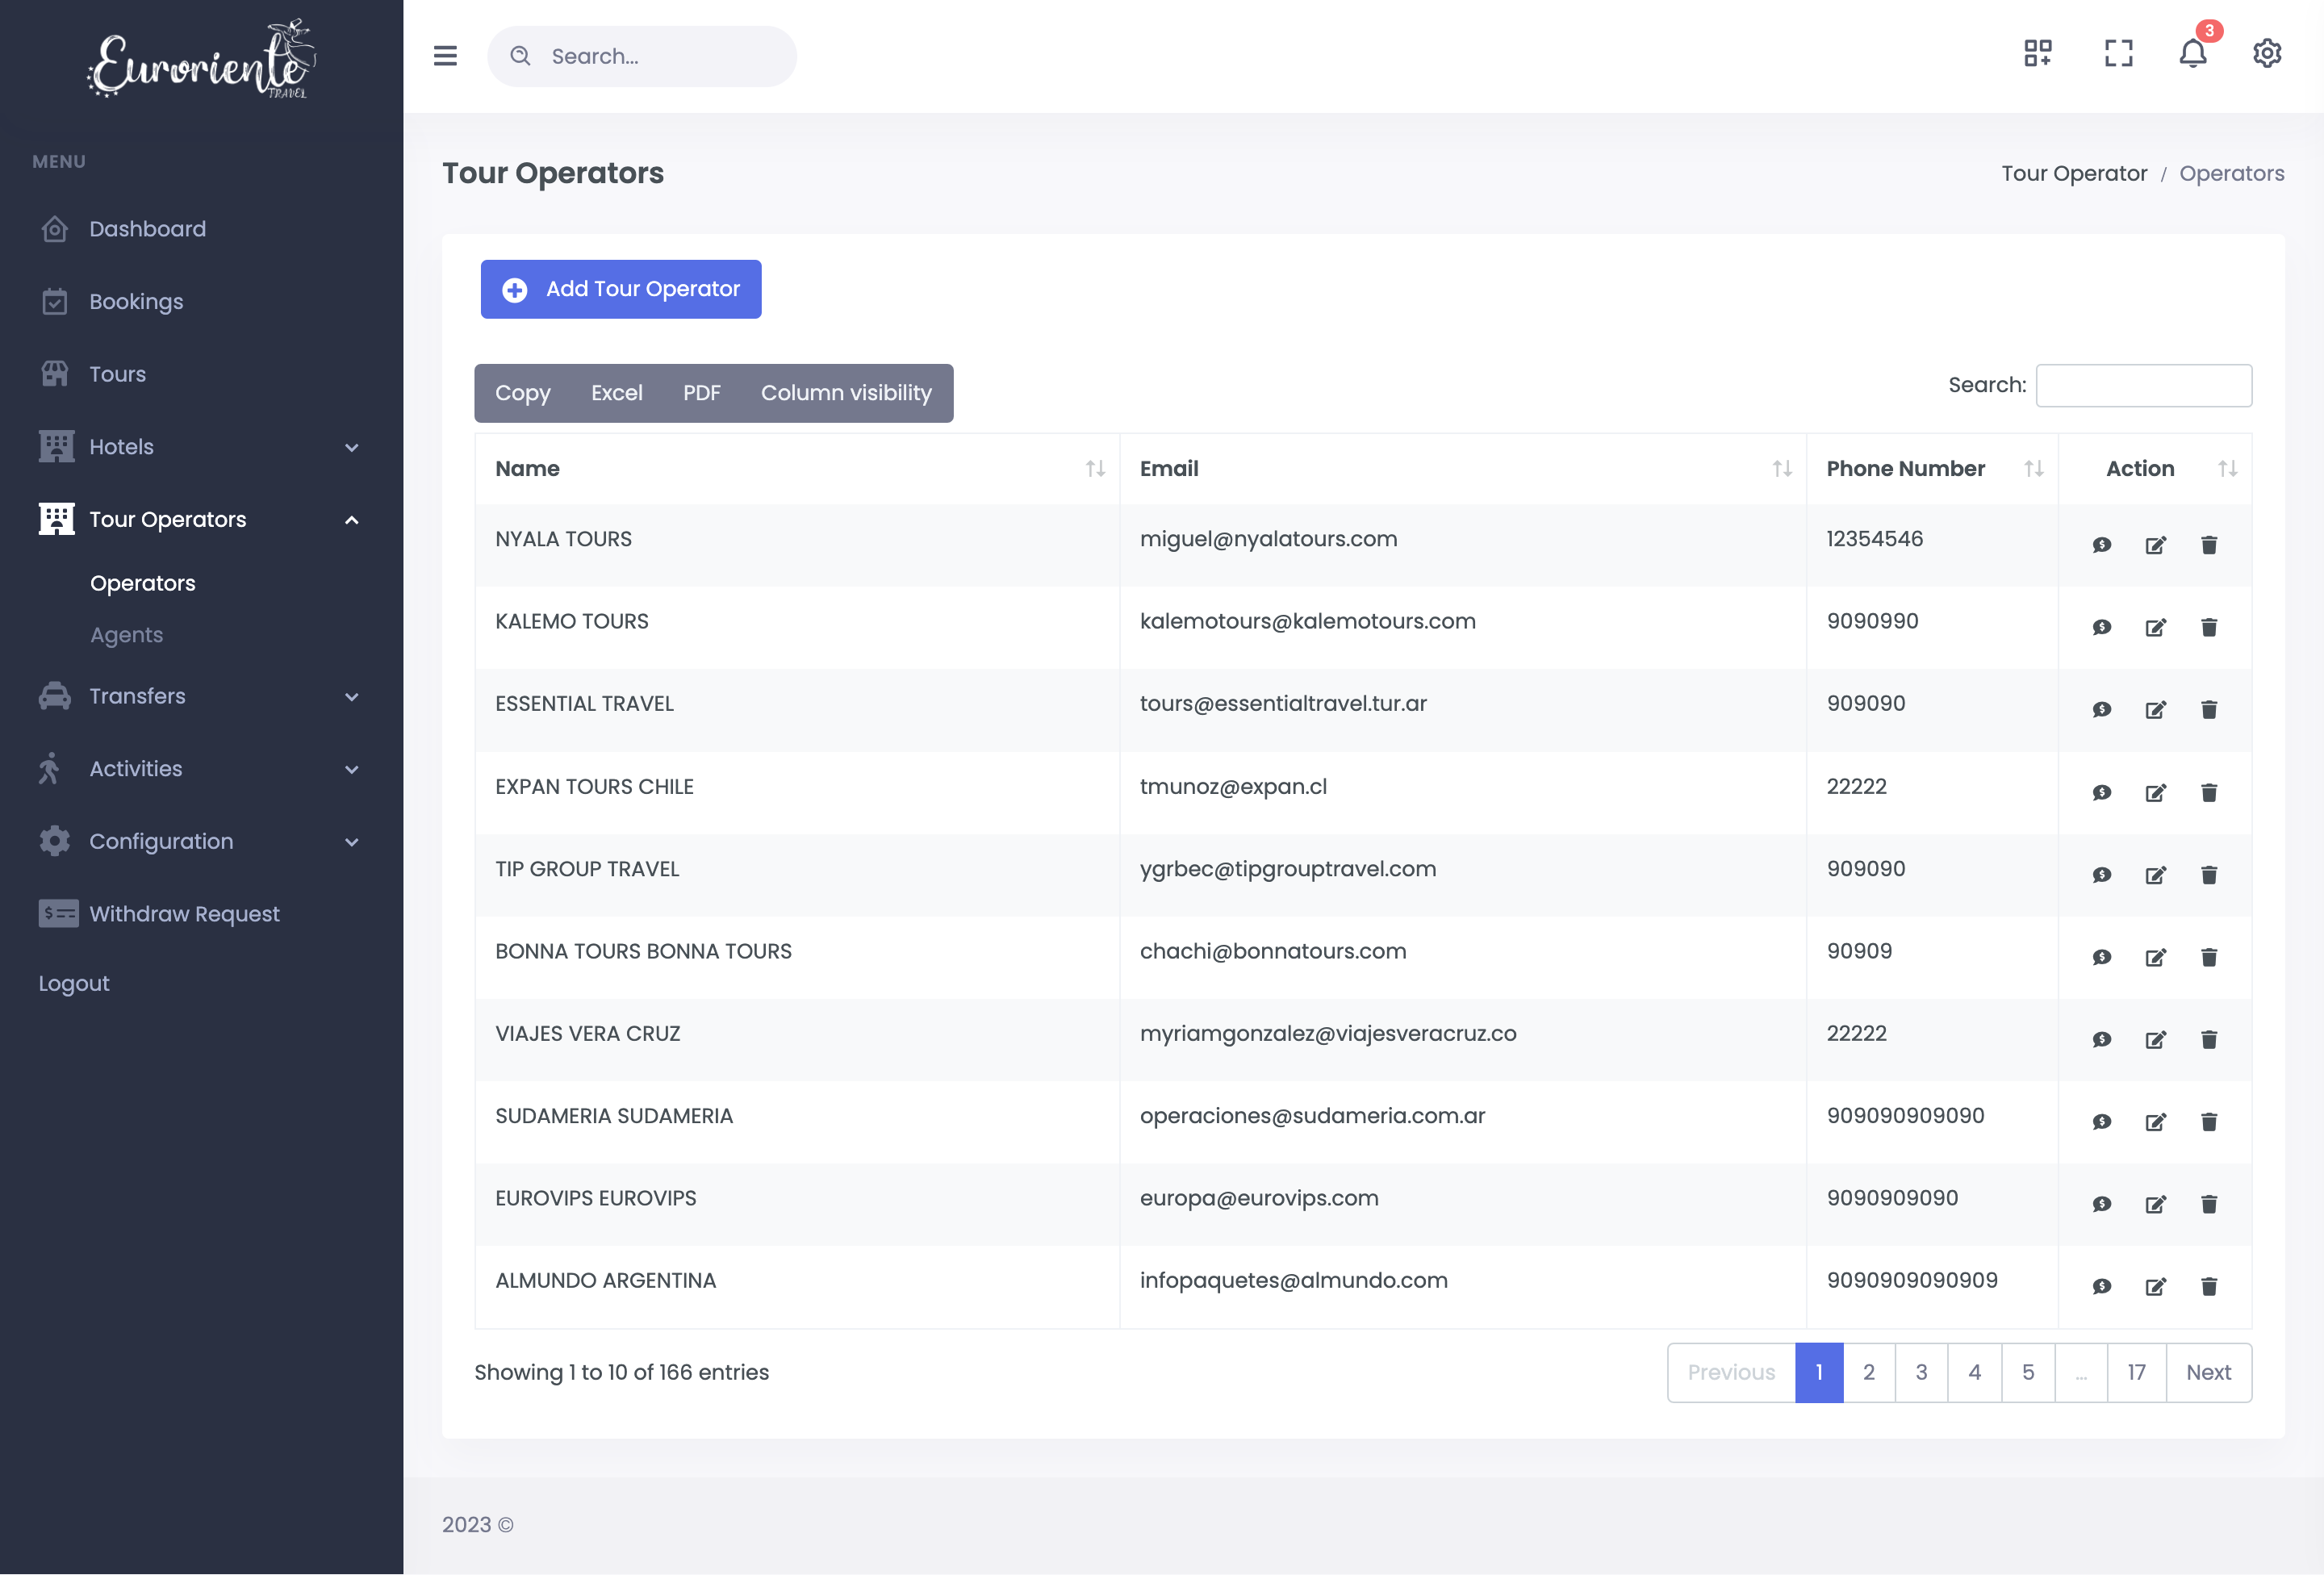The width and height of the screenshot is (2324, 1575).
Task: Edit the KALEMO TOURS operator
Action: [x=2156, y=627]
